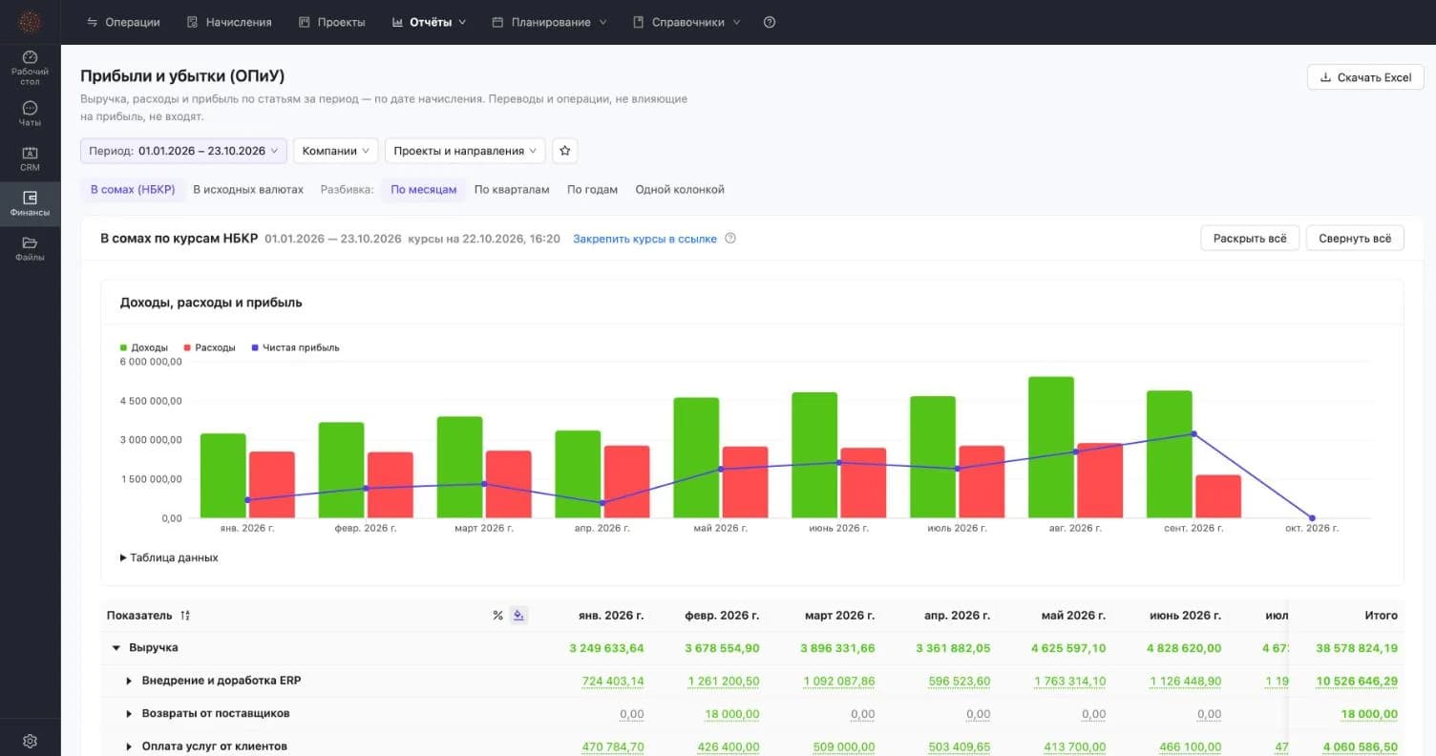
Task: Select По кварталам breakdown
Action: point(512,189)
